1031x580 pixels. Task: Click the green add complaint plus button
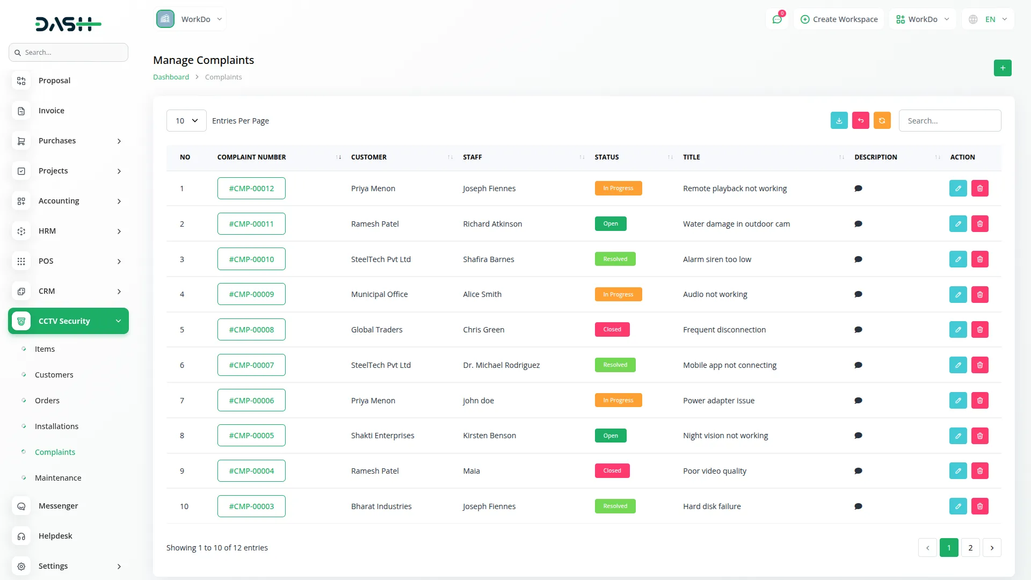coord(1002,68)
